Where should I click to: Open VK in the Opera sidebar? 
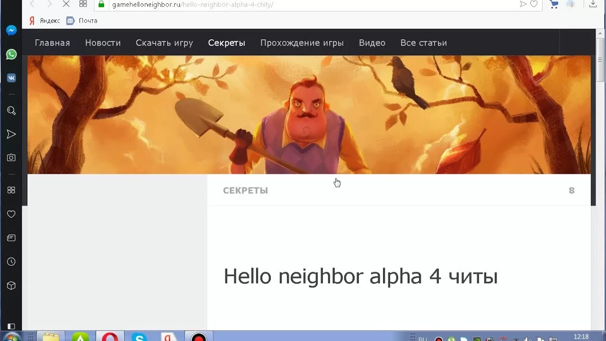(x=11, y=78)
